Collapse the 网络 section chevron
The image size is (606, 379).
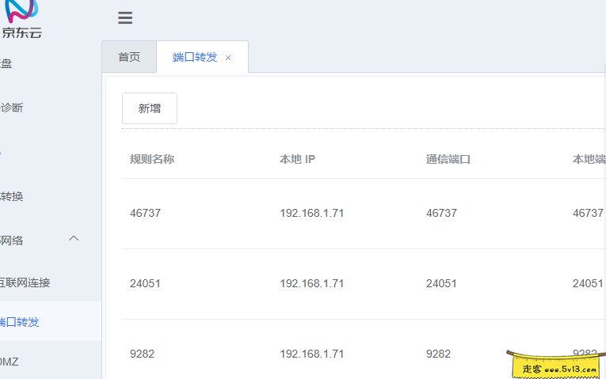pos(74,239)
